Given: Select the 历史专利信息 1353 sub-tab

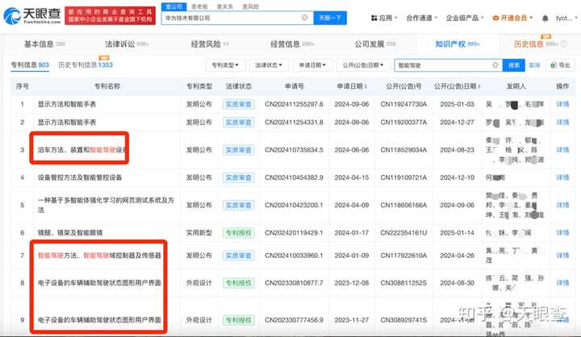Looking at the screenshot, I should pos(86,64).
